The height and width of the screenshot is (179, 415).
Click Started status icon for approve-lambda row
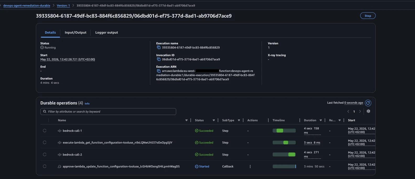pyautogui.click(x=197, y=166)
